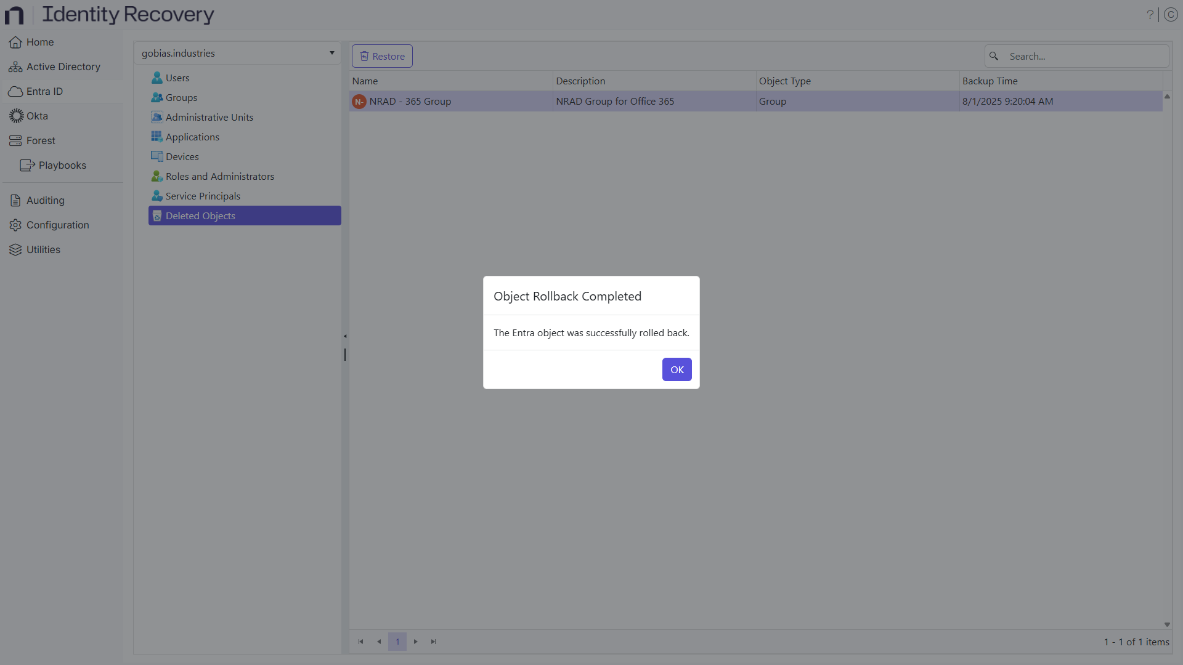Navigate to the Forest section

pyautogui.click(x=41, y=140)
